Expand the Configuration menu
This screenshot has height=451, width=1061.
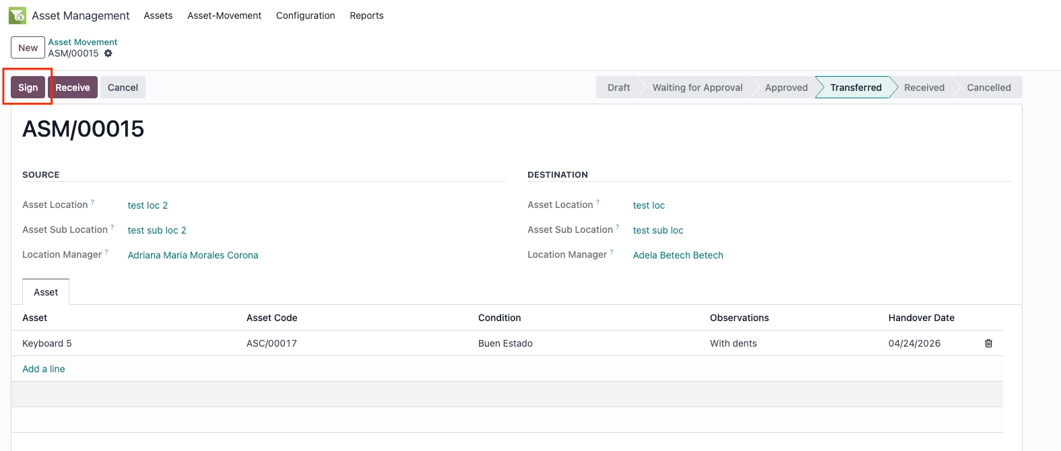click(305, 15)
